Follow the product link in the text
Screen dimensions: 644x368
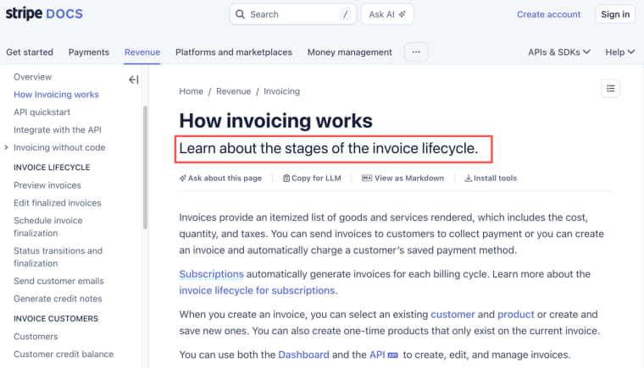[516, 314]
